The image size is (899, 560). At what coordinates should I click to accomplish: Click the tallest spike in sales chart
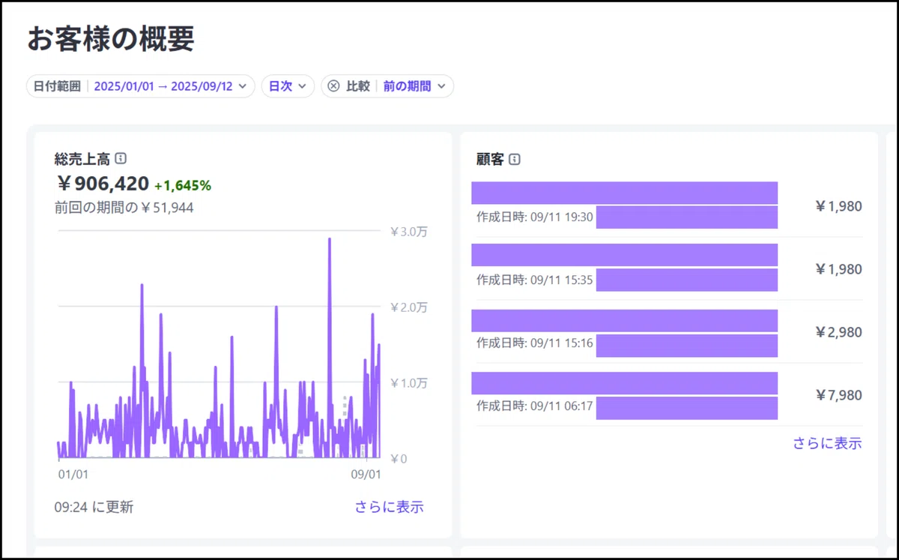(x=329, y=241)
